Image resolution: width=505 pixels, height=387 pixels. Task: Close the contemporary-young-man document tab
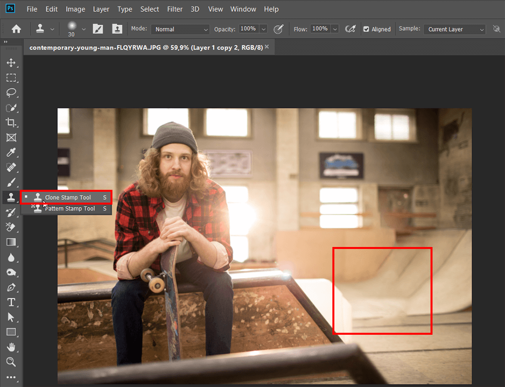267,47
